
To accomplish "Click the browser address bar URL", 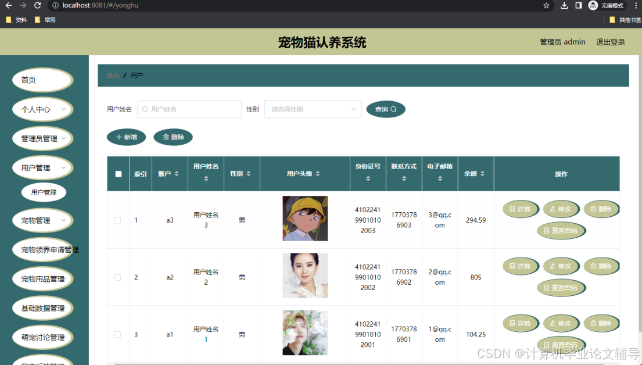I will click(101, 5).
